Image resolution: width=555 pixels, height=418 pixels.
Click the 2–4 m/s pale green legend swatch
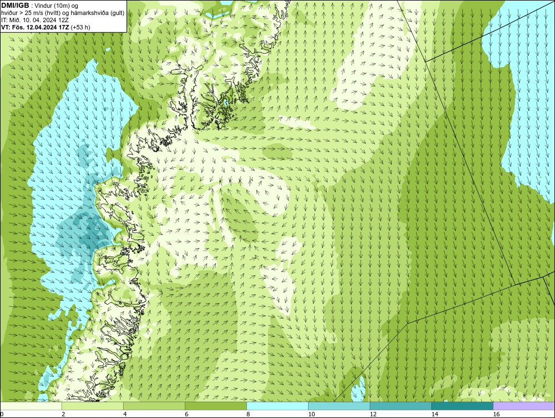pyautogui.click(x=92, y=406)
